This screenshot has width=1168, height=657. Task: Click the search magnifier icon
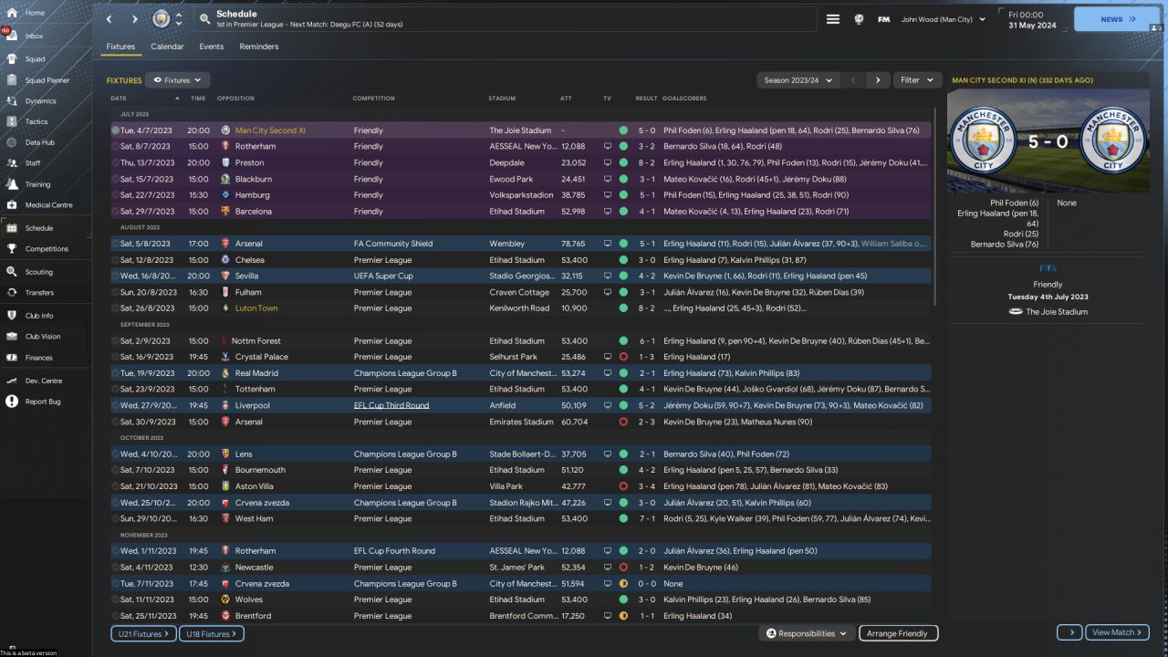pyautogui.click(x=203, y=19)
